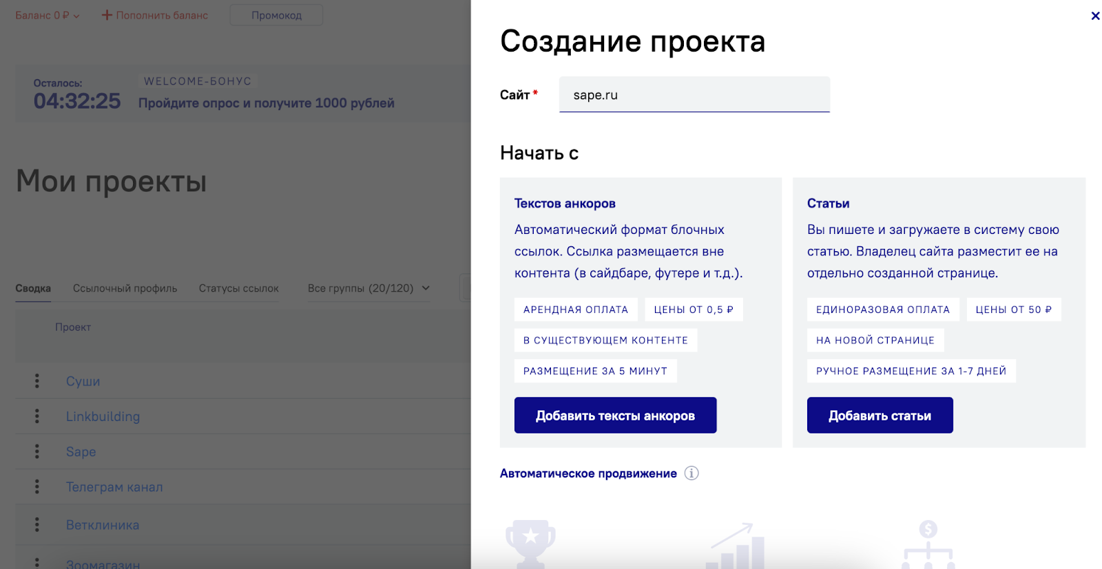Click the WELCOME-БОНУС label
This screenshot has height=569, width=1102.
click(198, 81)
